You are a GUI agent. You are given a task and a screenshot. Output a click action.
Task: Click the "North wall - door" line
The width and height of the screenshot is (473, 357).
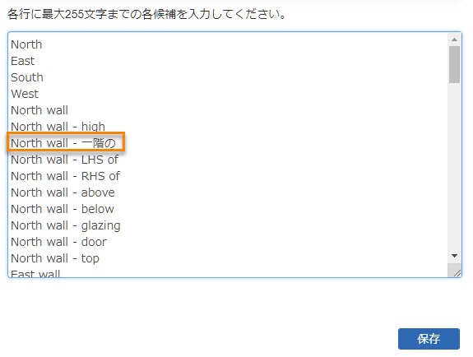(x=59, y=242)
